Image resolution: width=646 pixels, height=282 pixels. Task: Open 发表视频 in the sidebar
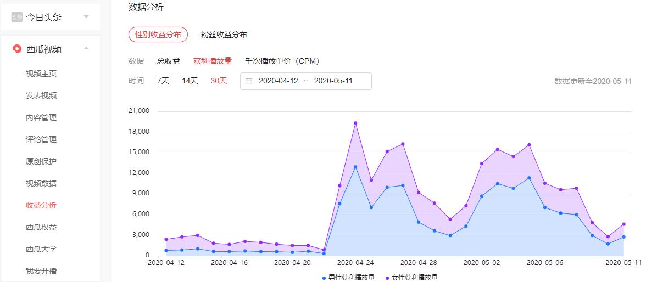pos(41,95)
